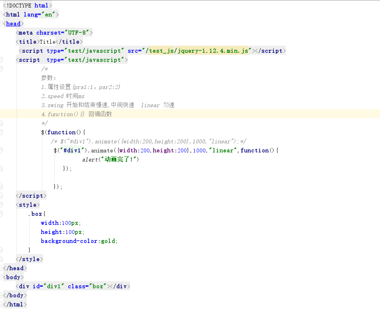Click the lang="en" attribute

pyautogui.click(x=39, y=15)
